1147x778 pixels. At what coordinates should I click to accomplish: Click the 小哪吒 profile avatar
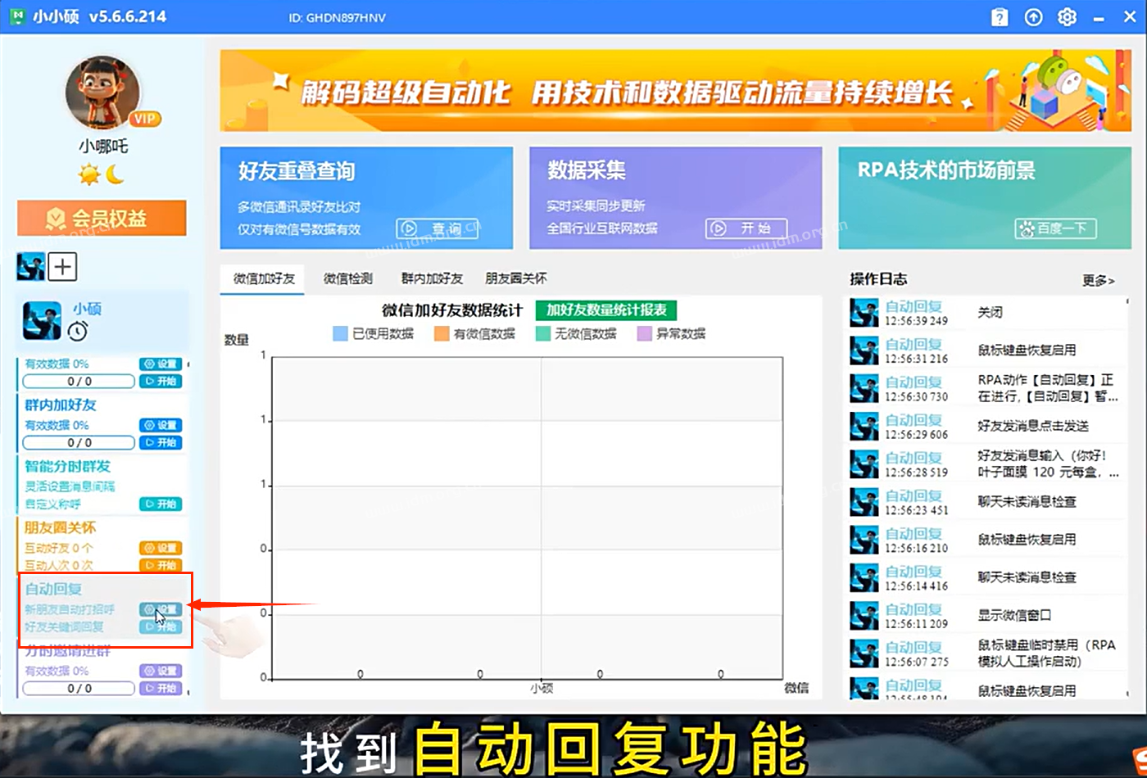(103, 92)
